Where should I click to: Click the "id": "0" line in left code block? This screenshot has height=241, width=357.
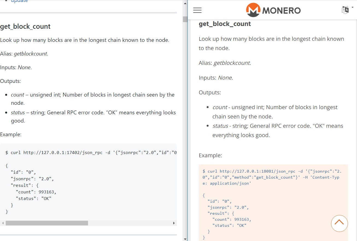(x=23, y=172)
